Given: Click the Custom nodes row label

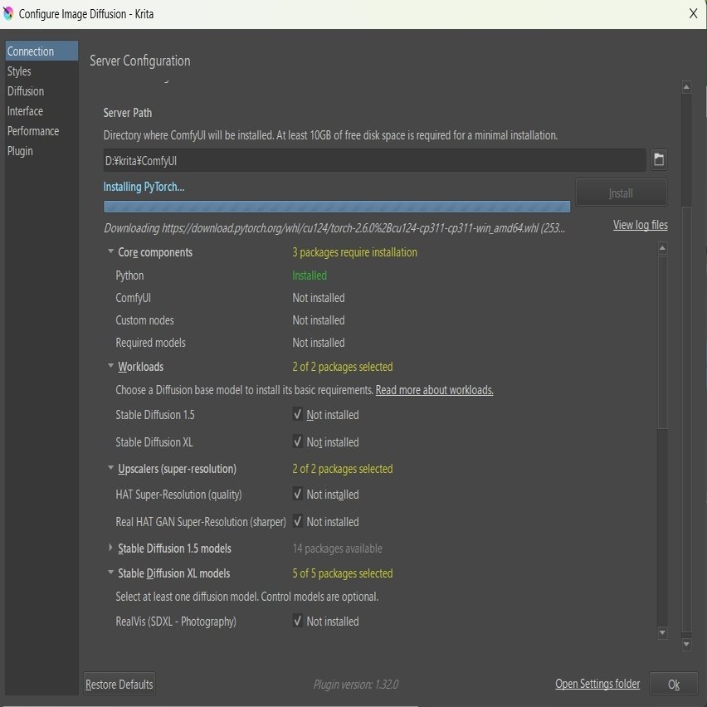Looking at the screenshot, I should pyautogui.click(x=144, y=320).
